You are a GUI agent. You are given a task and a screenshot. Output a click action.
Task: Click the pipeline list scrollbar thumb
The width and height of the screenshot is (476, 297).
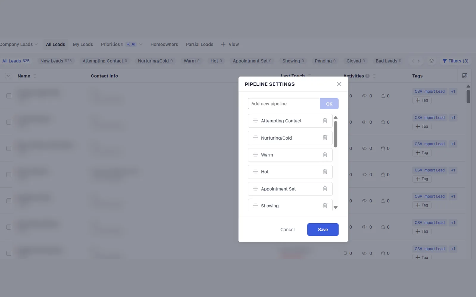click(336, 134)
